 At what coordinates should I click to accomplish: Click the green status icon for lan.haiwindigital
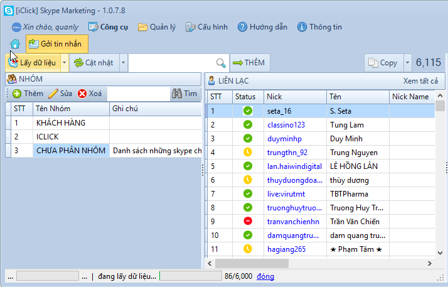click(248, 166)
